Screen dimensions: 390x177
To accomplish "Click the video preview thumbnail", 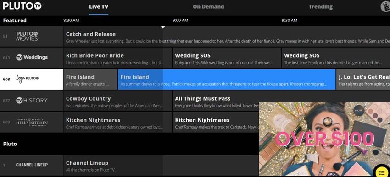I will pyautogui.click(x=324, y=139).
